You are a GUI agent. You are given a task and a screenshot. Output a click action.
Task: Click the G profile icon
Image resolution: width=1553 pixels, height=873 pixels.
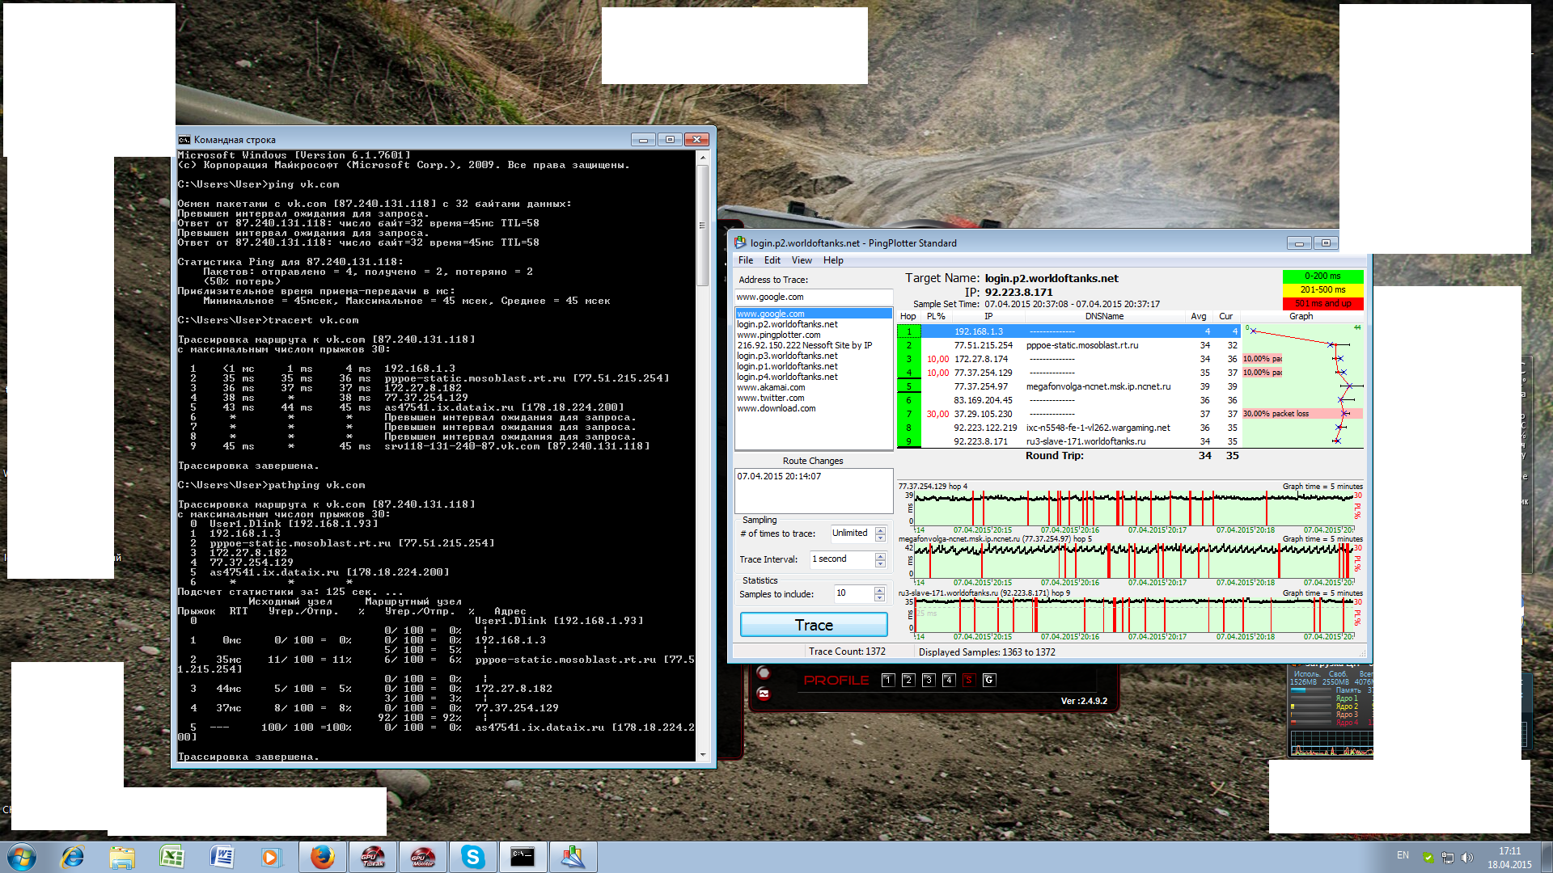(988, 680)
